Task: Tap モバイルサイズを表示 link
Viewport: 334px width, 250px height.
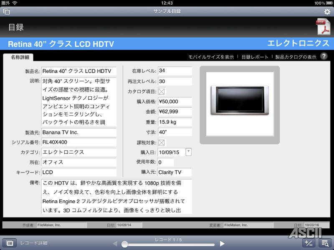Action: click(x=211, y=57)
